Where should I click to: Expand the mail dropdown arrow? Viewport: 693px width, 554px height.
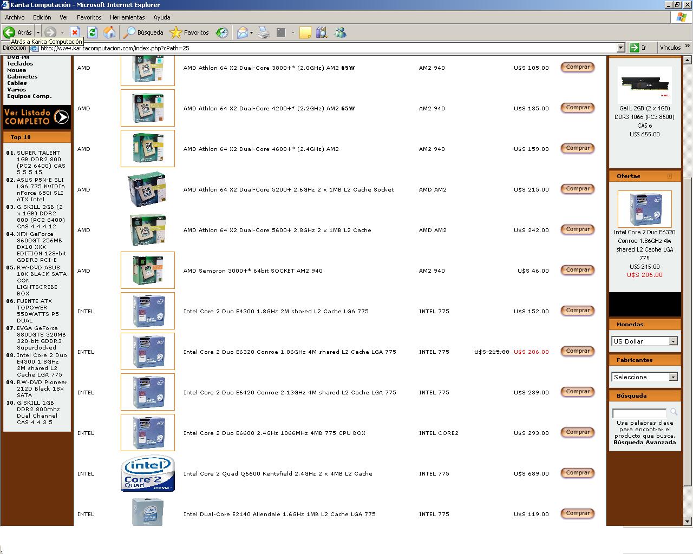pyautogui.click(x=251, y=32)
